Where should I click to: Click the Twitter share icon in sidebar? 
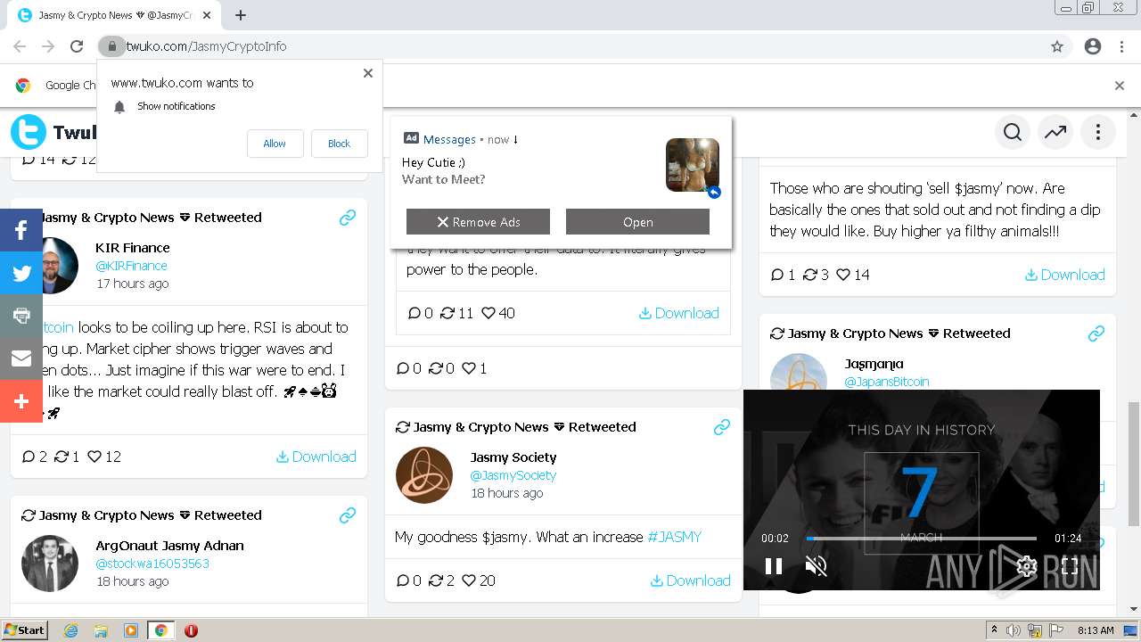click(x=21, y=273)
